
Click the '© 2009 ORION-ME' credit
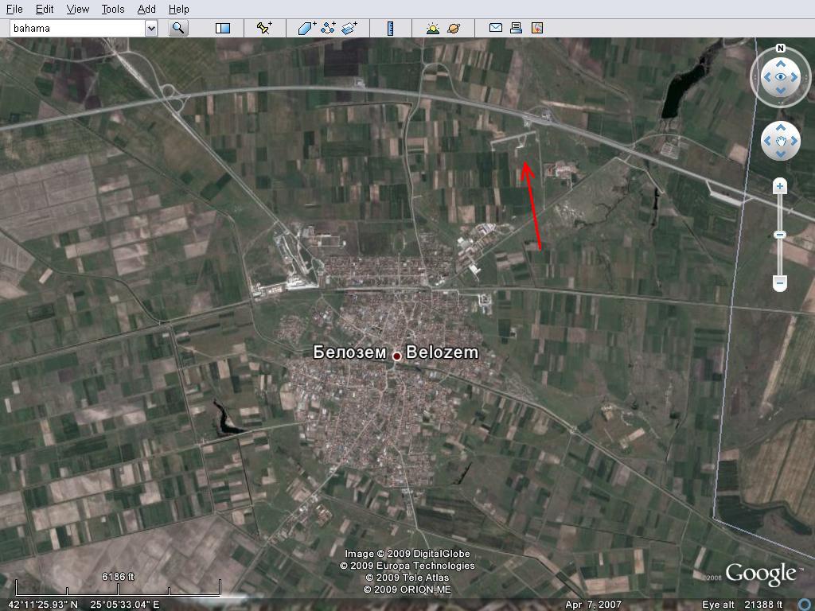pos(407,590)
